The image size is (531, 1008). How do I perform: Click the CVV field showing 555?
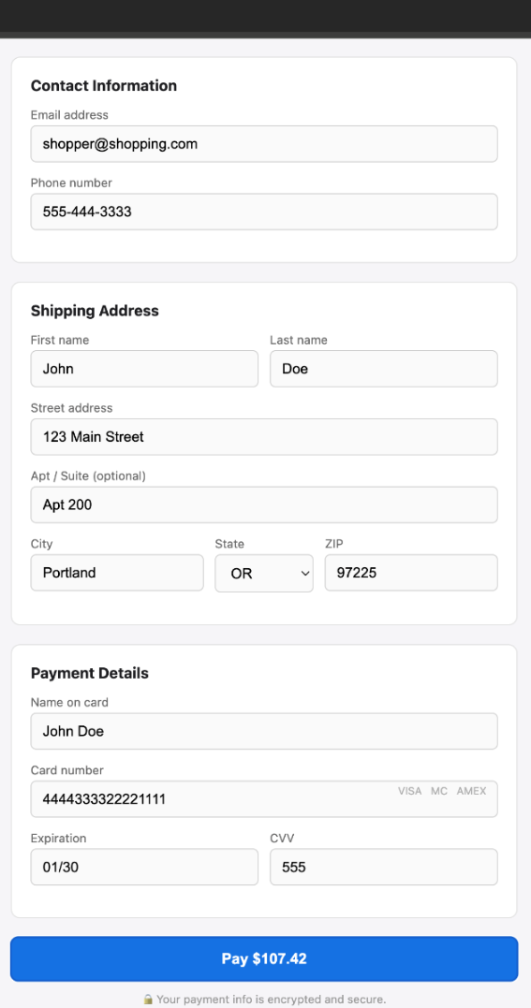(384, 868)
